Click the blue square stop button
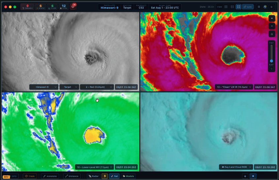 pyautogui.click(x=253, y=176)
